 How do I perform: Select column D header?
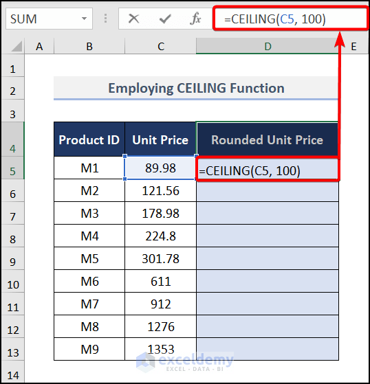coord(268,46)
